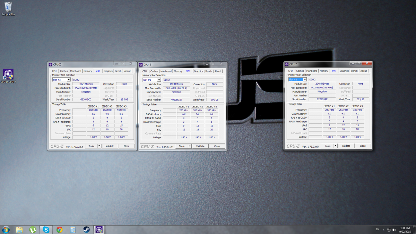416x234 pixels.
Task: Open the Windows Start menu orb
Action: coord(6,229)
